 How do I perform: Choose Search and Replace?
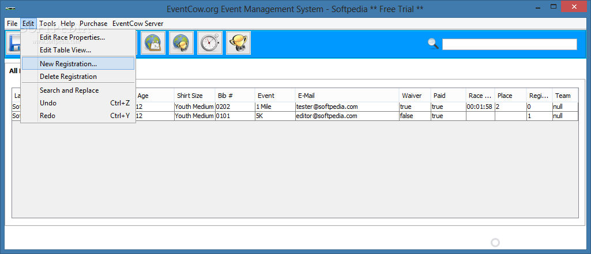[x=78, y=90]
